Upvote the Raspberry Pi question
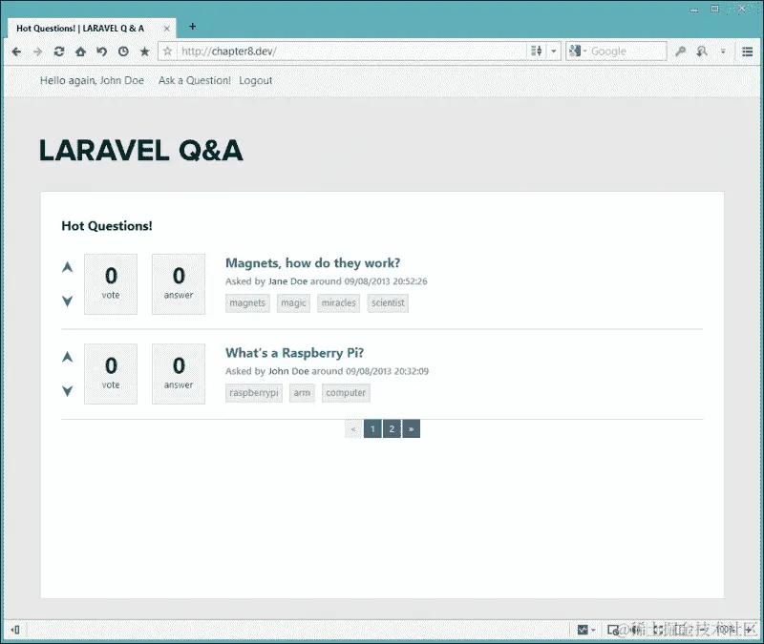The width and height of the screenshot is (764, 644). point(68,357)
